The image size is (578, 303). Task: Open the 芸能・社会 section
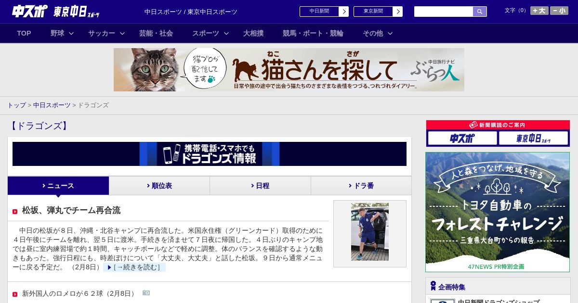[x=156, y=33]
